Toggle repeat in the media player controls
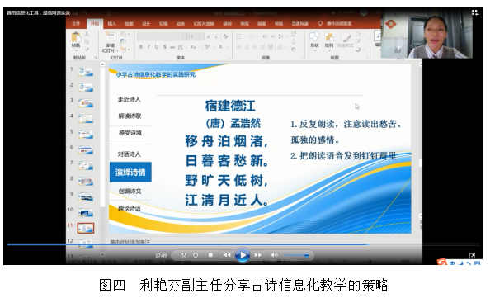This screenshot has width=495, height=303. tap(196, 255)
